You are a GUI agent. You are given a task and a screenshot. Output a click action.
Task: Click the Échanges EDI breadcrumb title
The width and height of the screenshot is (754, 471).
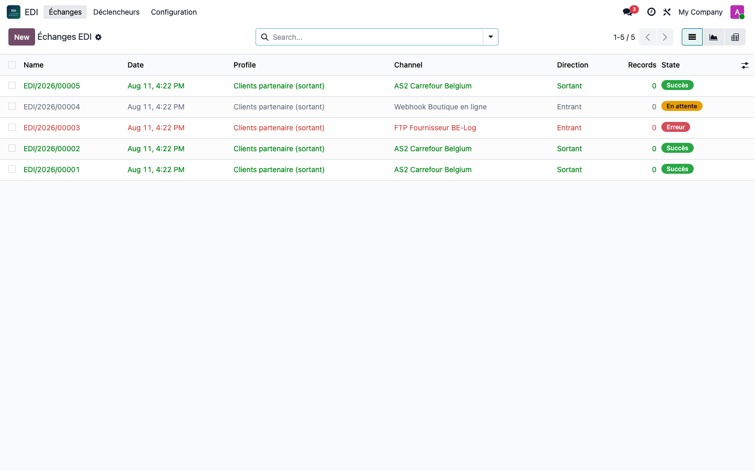click(64, 37)
